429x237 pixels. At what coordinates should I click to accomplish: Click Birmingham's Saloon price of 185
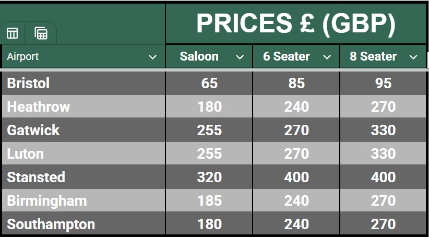(209, 201)
